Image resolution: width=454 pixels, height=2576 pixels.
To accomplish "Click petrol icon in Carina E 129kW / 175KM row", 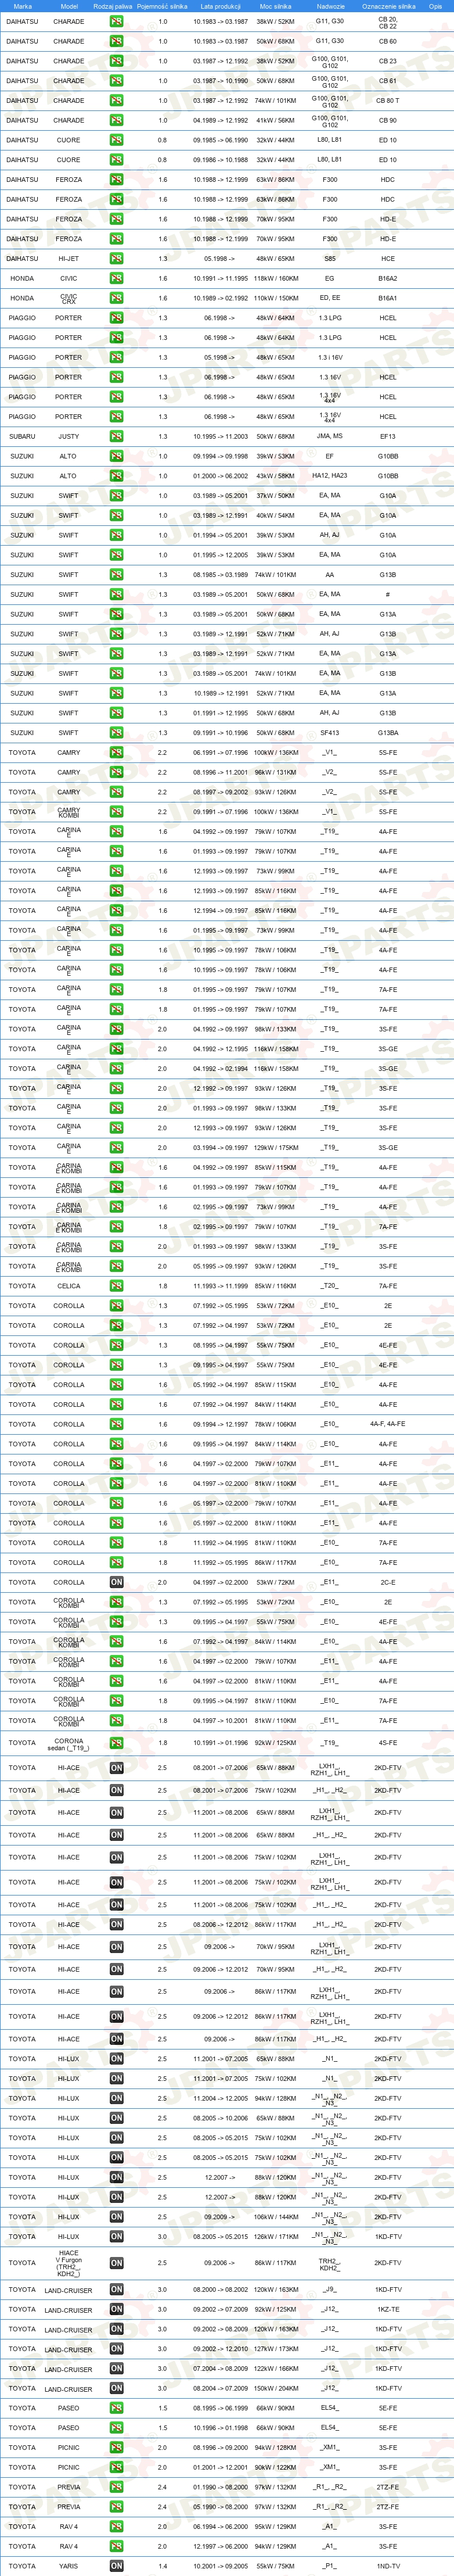I will [x=117, y=1148].
